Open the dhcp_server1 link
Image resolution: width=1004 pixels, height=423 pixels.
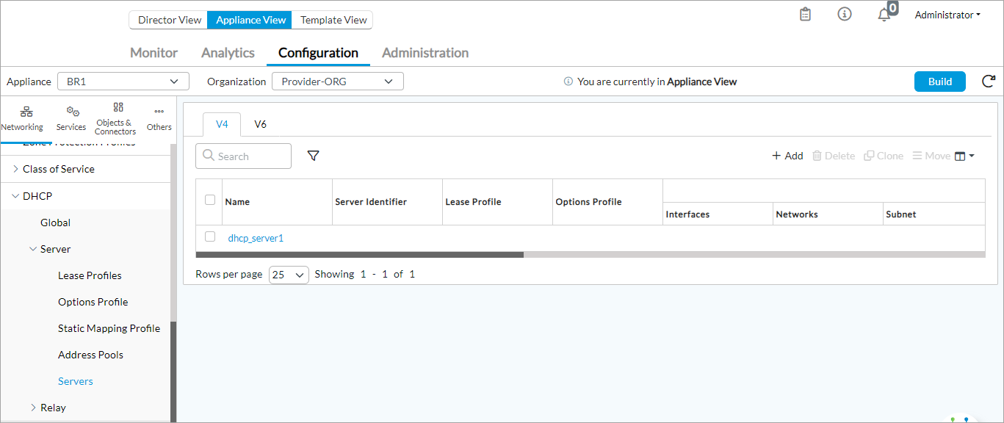(256, 238)
